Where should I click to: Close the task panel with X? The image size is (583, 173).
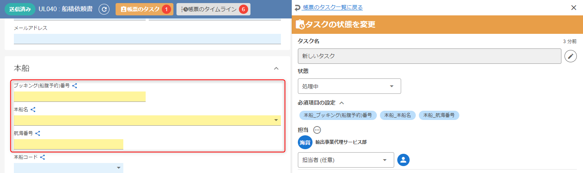click(574, 8)
